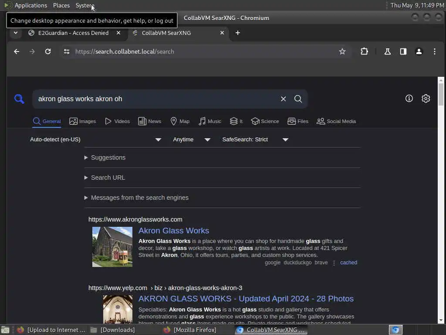Image resolution: width=446 pixels, height=335 pixels.
Task: Close the E2Guardian Access Denied tab
Action: click(x=118, y=33)
